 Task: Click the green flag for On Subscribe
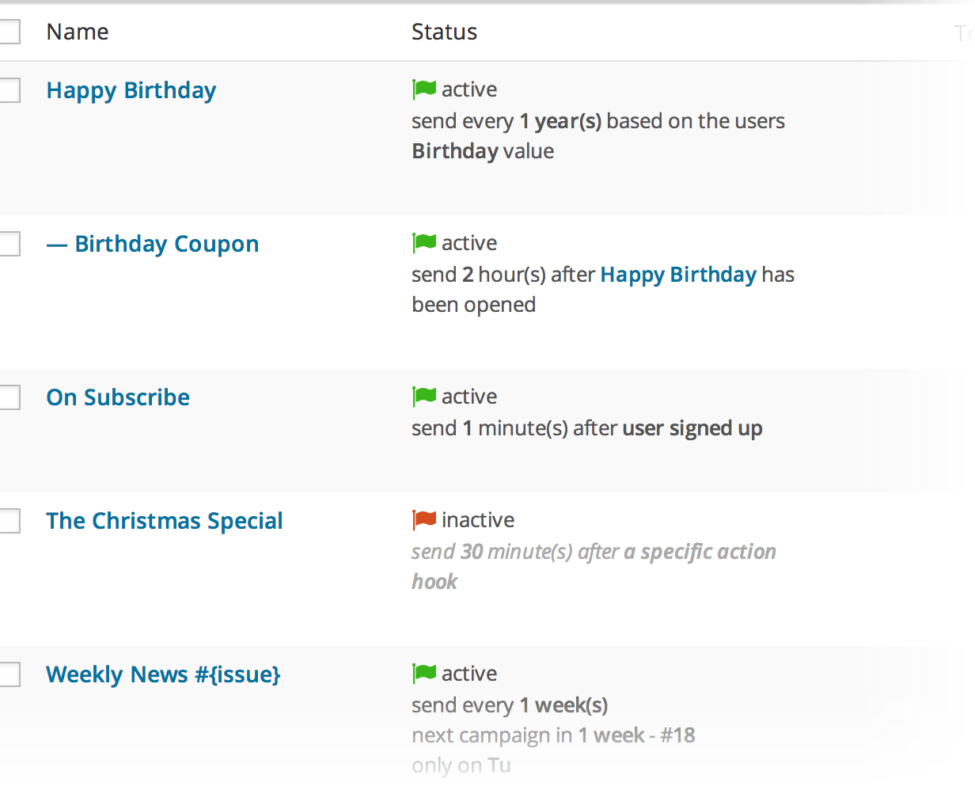tap(424, 397)
